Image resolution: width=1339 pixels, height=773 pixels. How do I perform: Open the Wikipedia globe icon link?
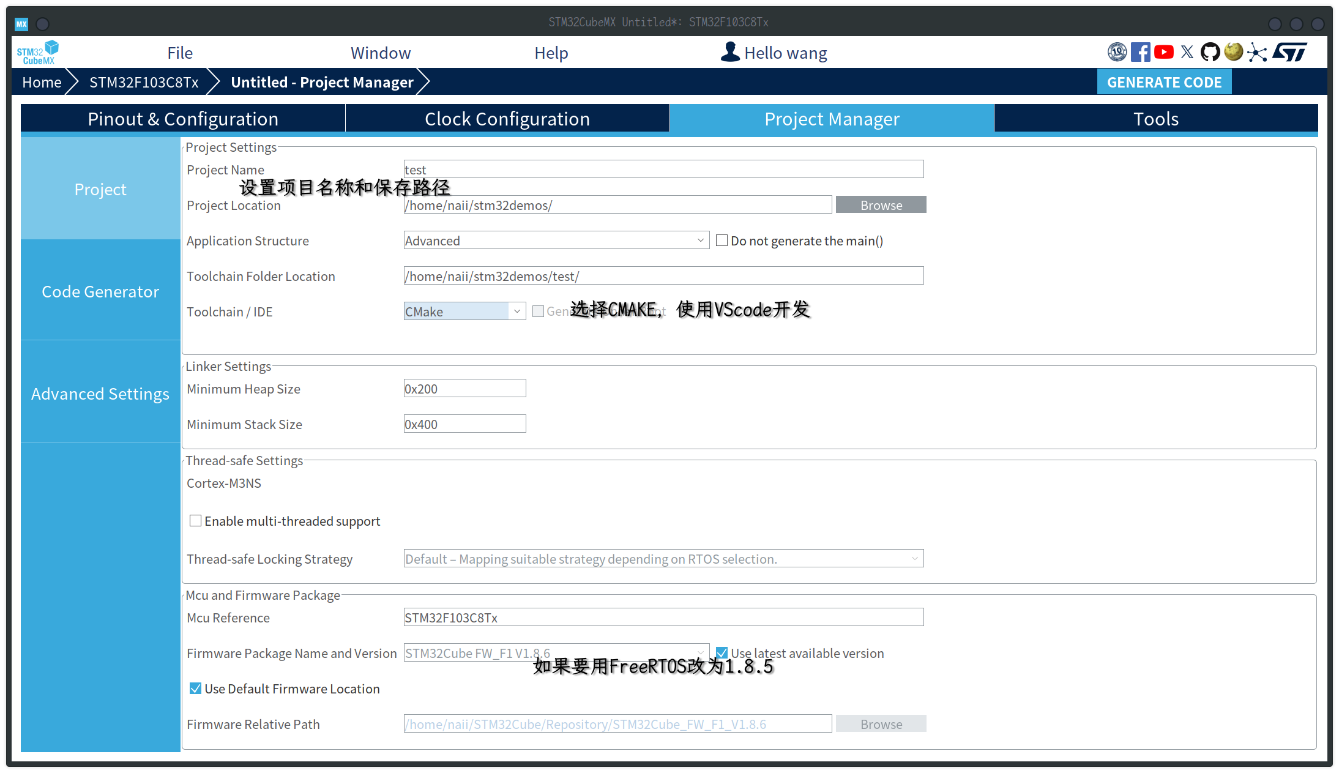pos(1233,52)
